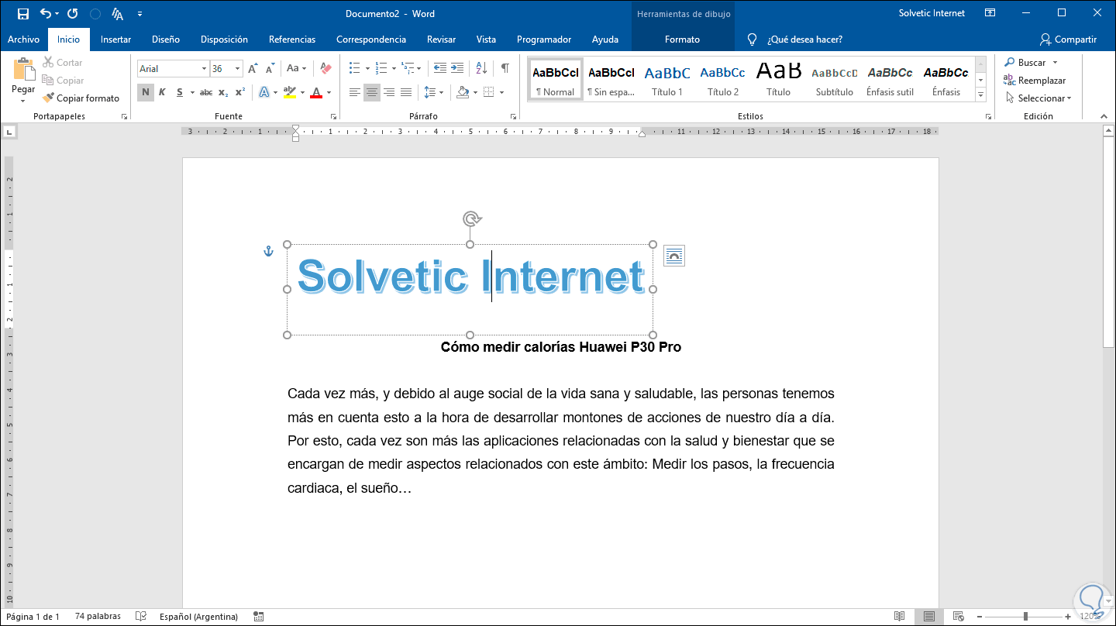Switch to Read Mode view
Image resolution: width=1116 pixels, height=626 pixels.
(899, 617)
